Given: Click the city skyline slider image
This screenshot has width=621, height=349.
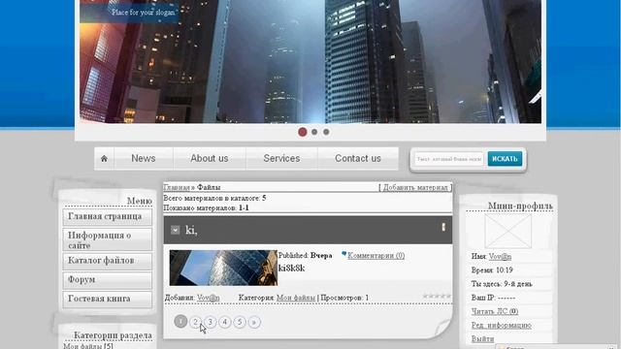Looking at the screenshot, I should 310,61.
